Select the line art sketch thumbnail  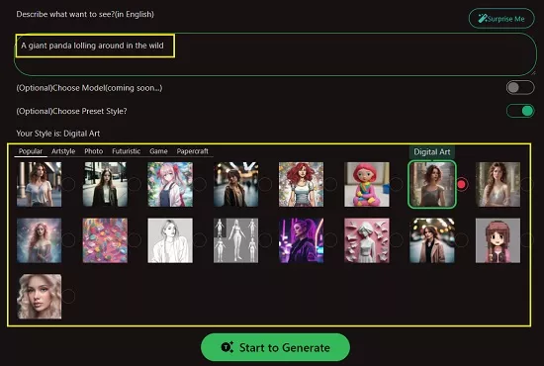(x=170, y=240)
